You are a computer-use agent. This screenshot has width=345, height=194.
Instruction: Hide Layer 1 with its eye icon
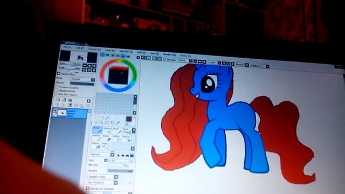click(x=55, y=110)
